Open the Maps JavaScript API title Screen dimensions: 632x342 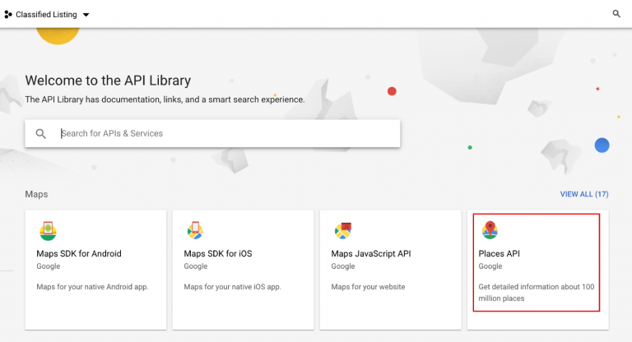point(371,253)
